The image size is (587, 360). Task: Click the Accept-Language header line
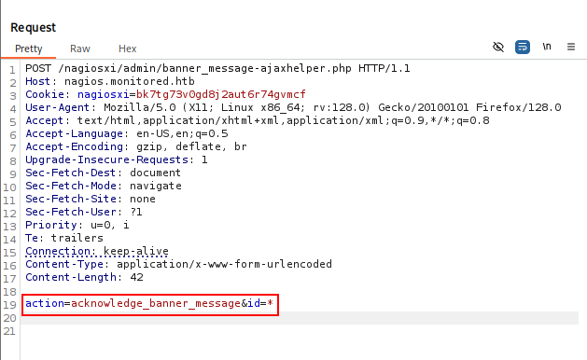[127, 133]
